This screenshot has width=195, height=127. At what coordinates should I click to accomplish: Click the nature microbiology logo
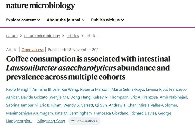40,5
